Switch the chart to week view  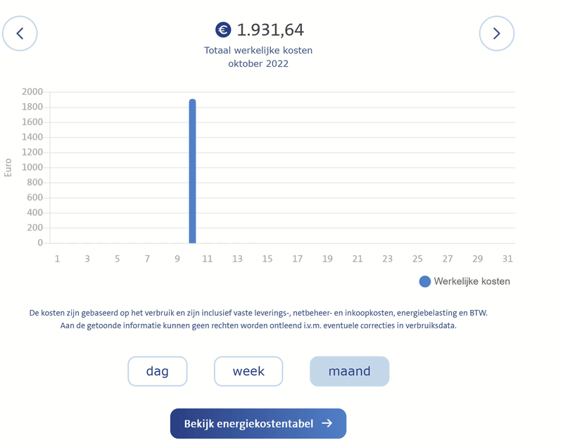coord(248,371)
